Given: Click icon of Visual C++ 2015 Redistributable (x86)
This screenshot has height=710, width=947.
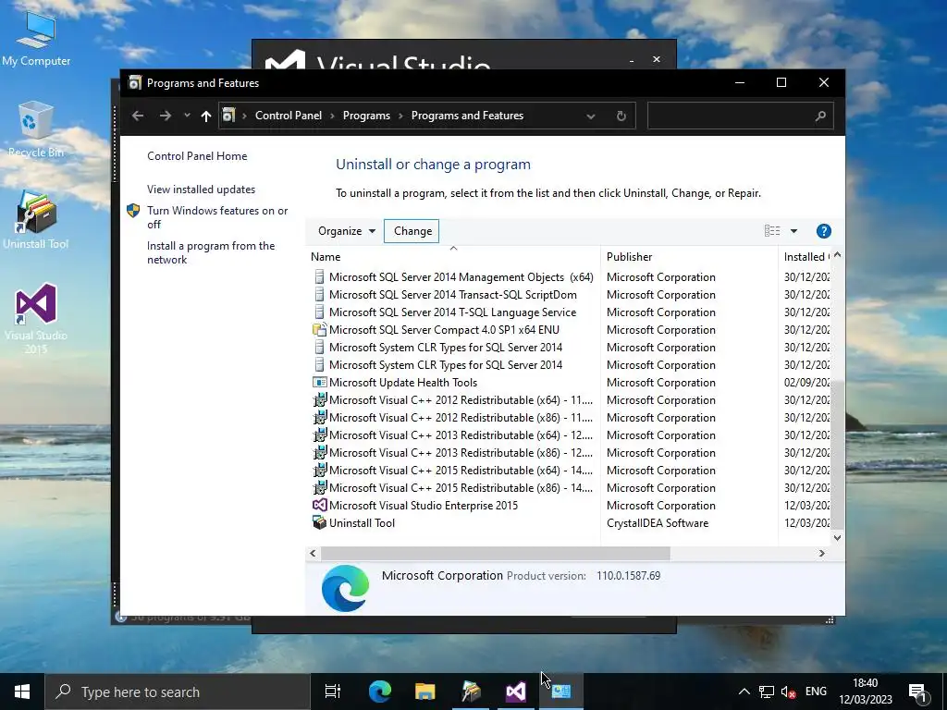Looking at the screenshot, I should click(x=319, y=487).
